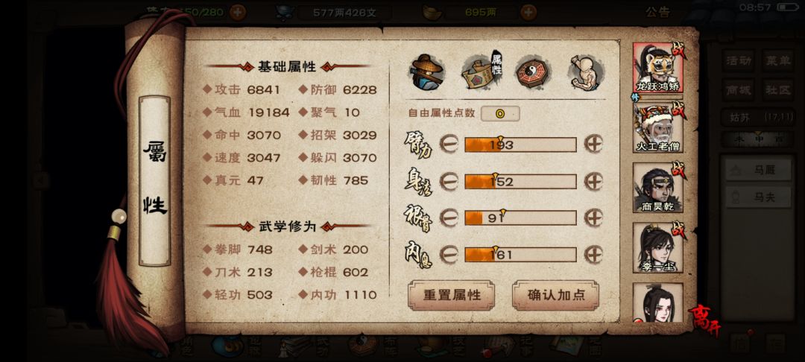Select character 李一尘 portrait
The width and height of the screenshot is (805, 362).
(x=658, y=247)
